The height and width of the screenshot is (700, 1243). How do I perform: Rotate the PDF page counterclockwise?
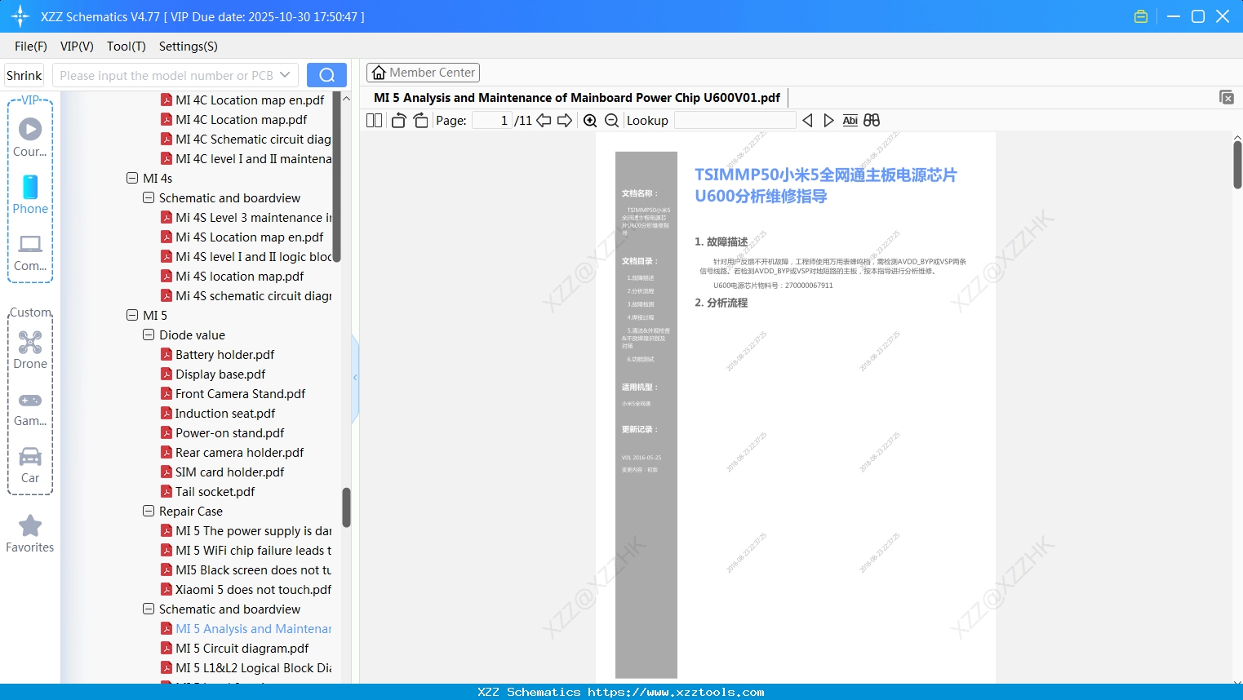(397, 120)
